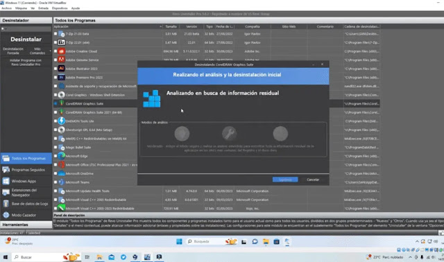This screenshot has height=262, width=444.
Task: Open the VirtualBox Dispositivos menu
Action: click(x=60, y=8)
